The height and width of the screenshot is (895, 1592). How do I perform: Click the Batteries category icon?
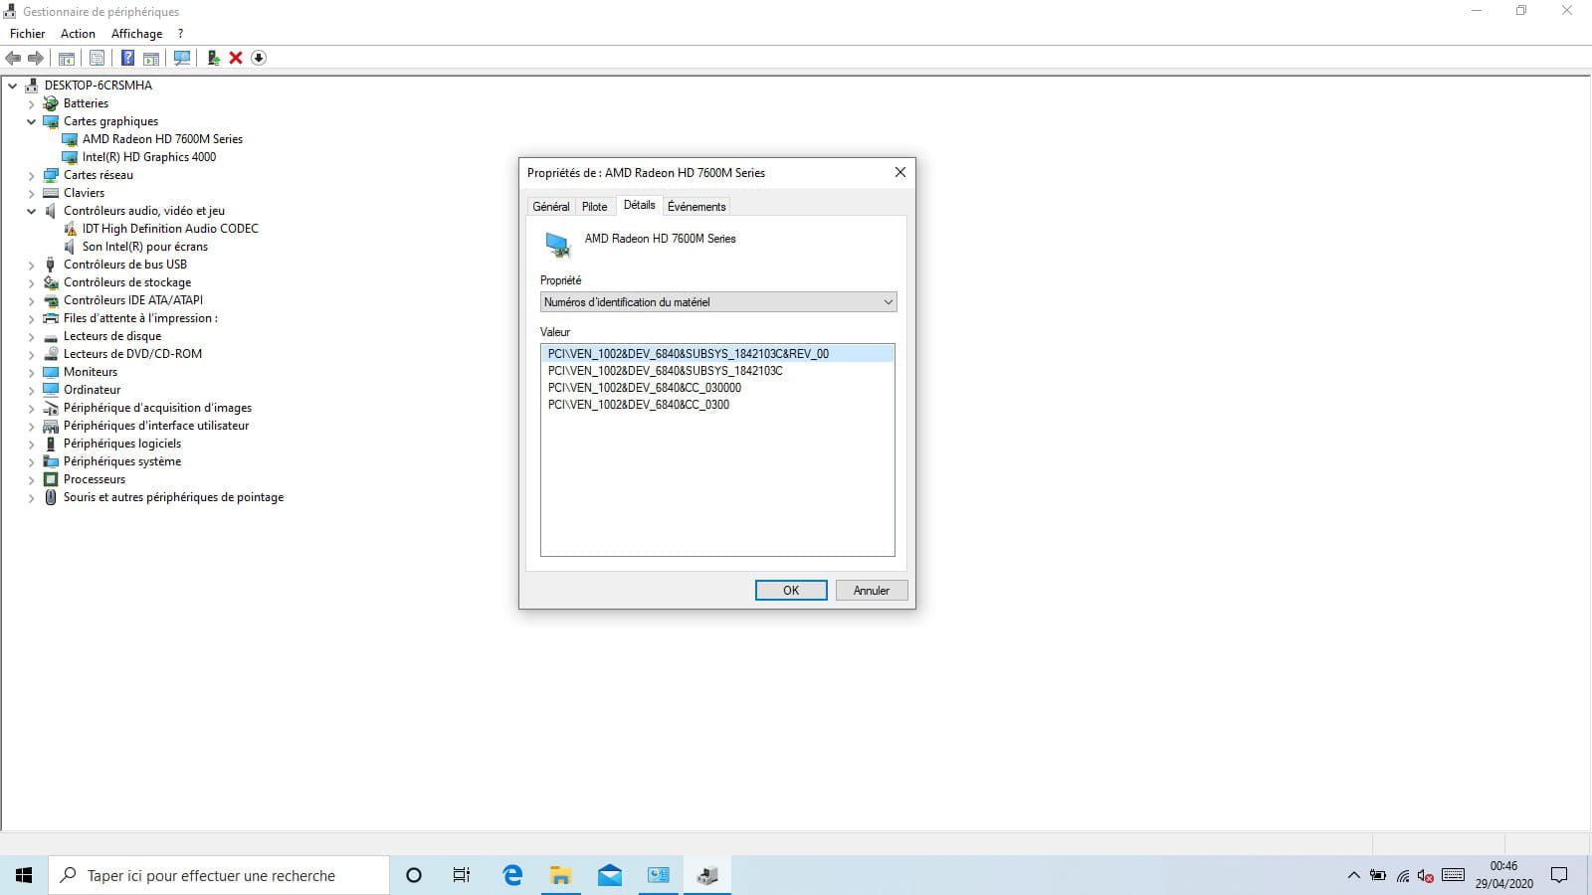(x=51, y=103)
